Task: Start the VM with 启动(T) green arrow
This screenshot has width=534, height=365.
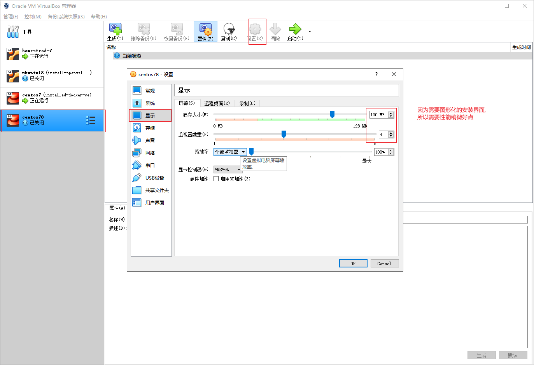Action: coord(295,32)
